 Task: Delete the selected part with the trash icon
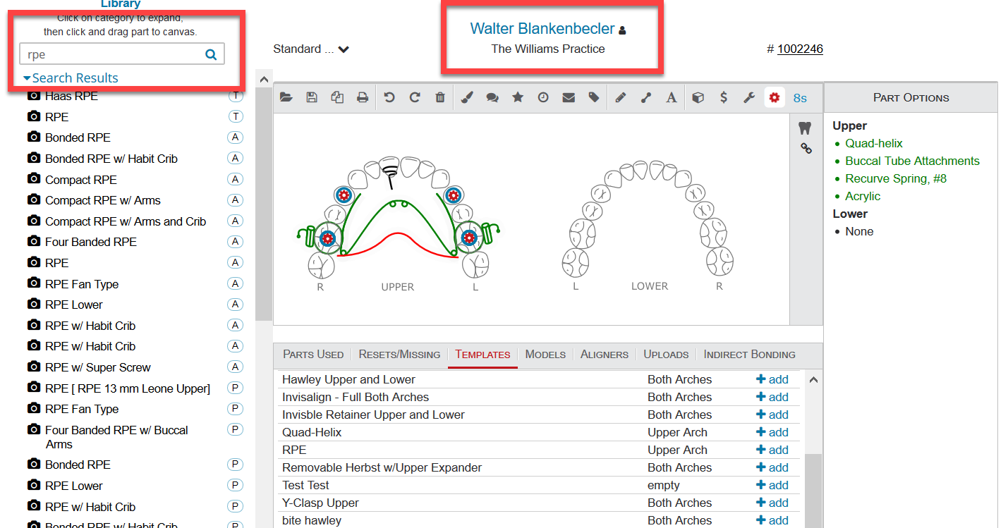[440, 98]
